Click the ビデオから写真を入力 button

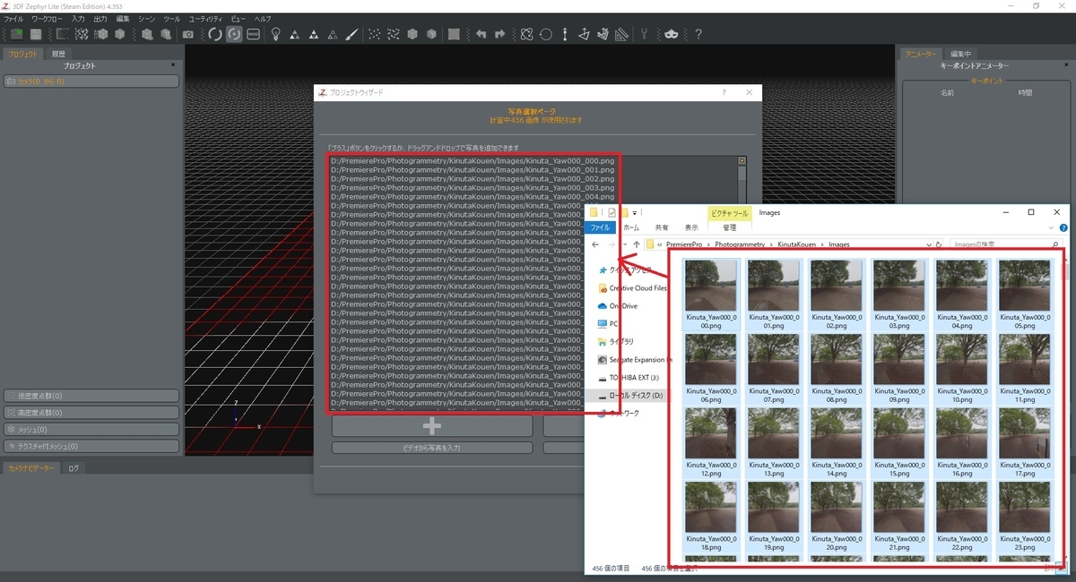click(x=432, y=448)
